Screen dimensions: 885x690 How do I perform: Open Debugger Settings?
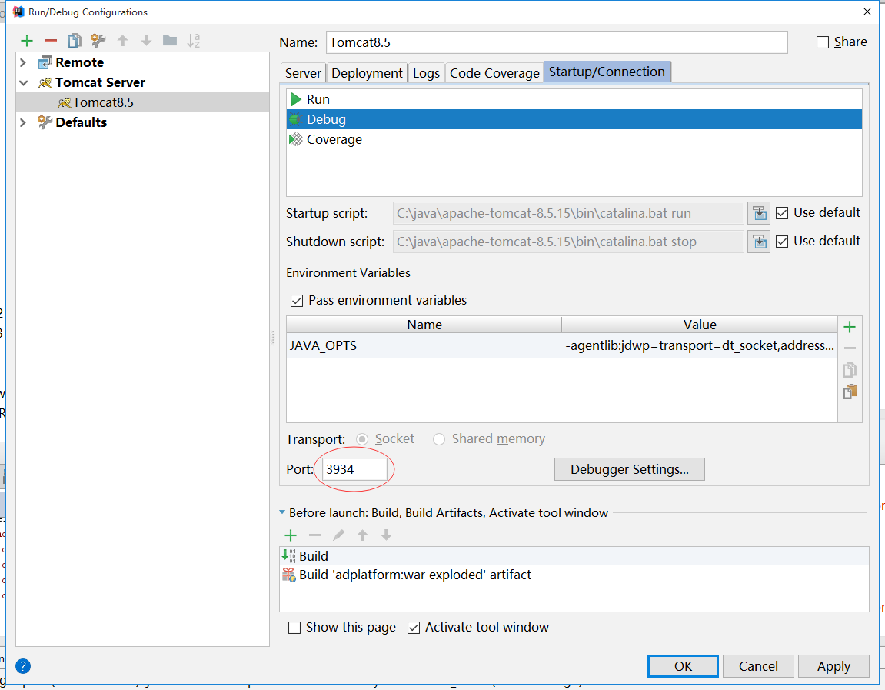(x=629, y=469)
